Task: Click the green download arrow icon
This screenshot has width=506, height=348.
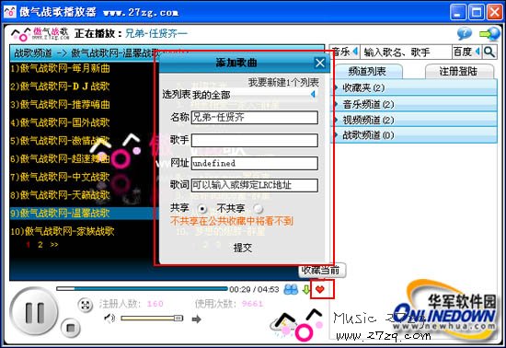Action: pyautogui.click(x=306, y=289)
